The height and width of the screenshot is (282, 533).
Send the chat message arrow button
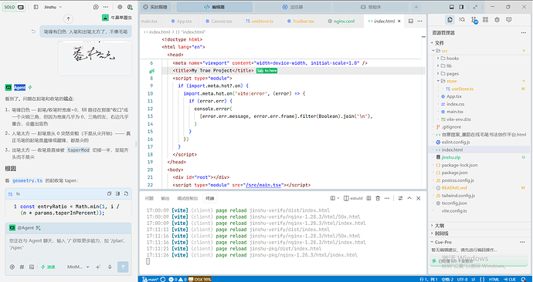click(x=123, y=267)
